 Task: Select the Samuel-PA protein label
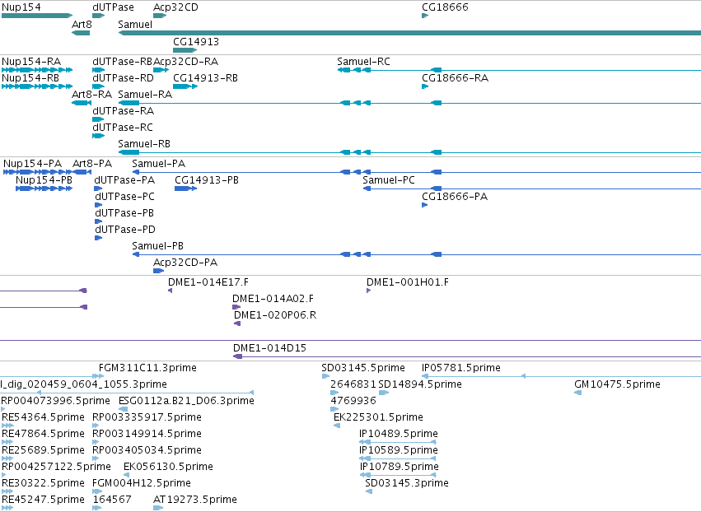pyautogui.click(x=159, y=164)
